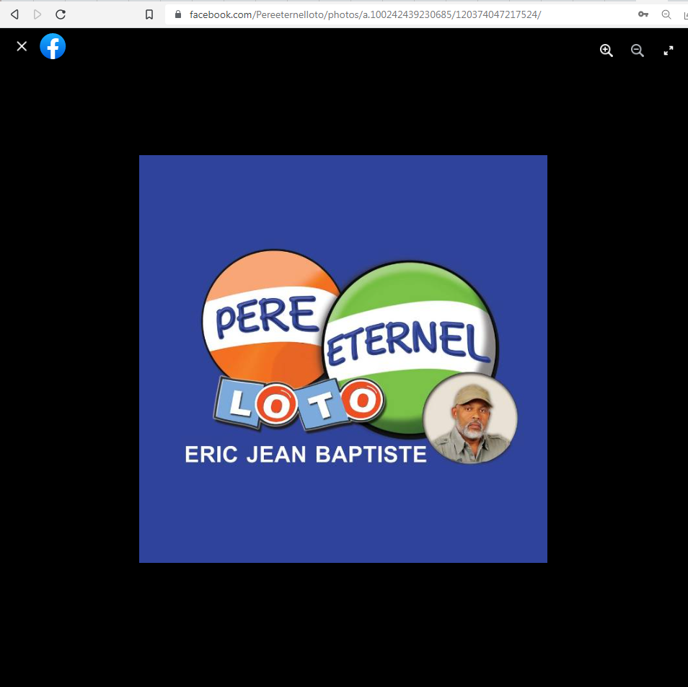Close the Facebook photo viewer
Viewport: 688px width, 687px height.
(22, 46)
